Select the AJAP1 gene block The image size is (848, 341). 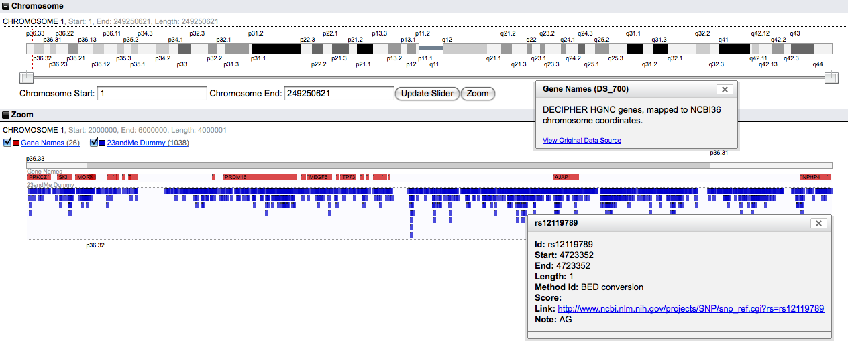[565, 178]
